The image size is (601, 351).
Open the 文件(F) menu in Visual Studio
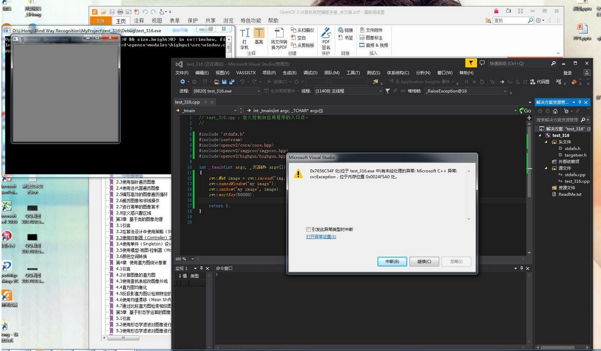click(182, 73)
